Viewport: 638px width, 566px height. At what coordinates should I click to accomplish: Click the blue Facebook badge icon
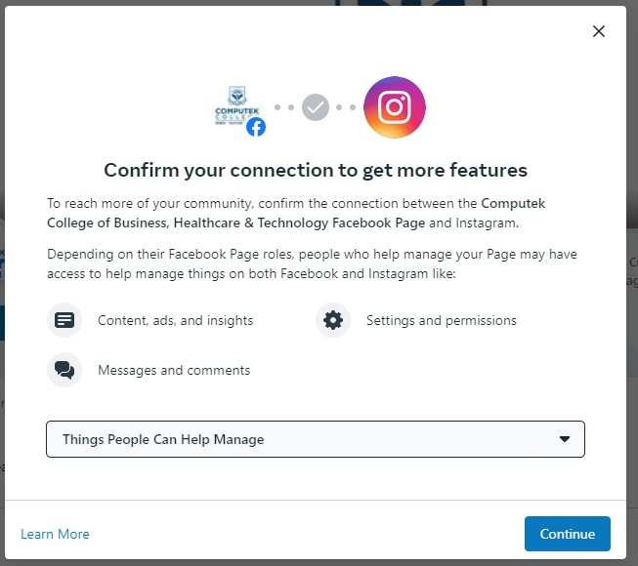[x=256, y=126]
